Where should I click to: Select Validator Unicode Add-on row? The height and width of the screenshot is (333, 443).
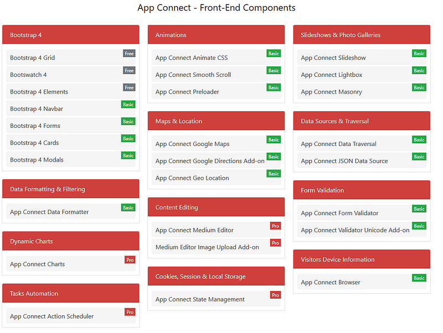(x=362, y=230)
